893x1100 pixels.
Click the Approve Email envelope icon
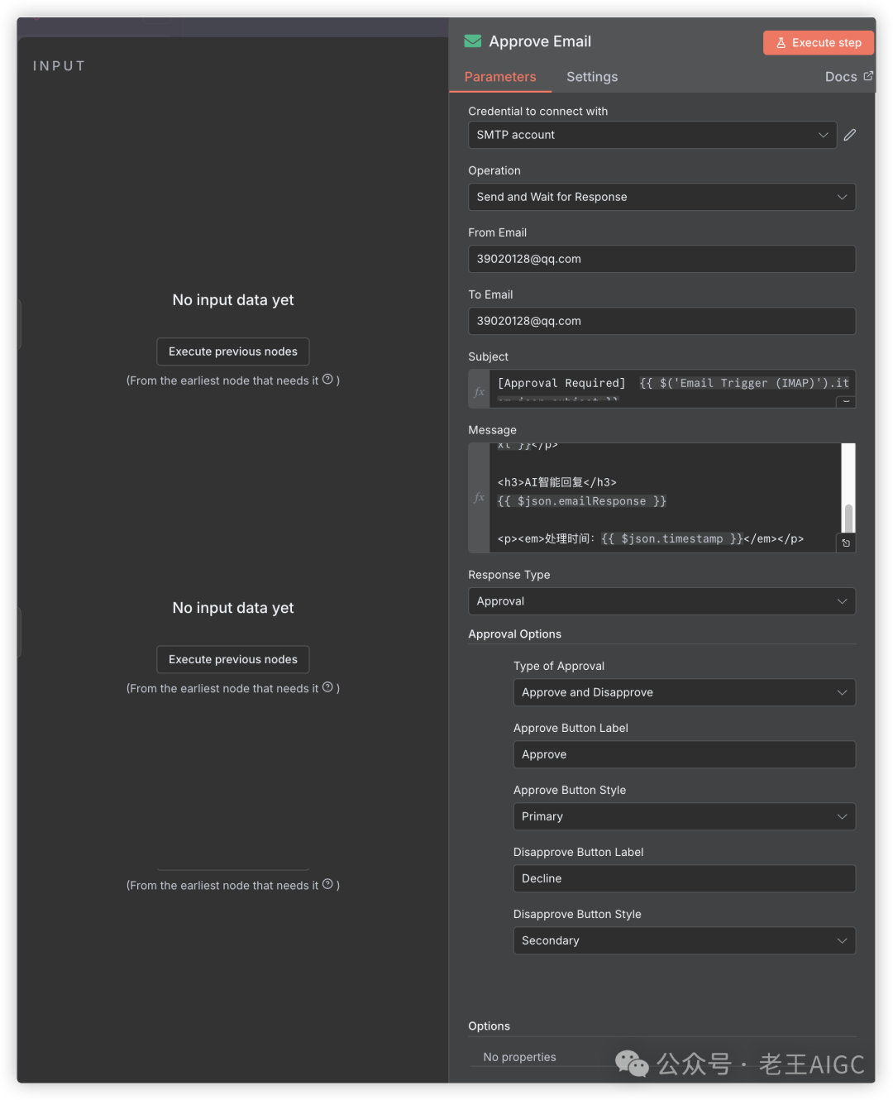click(x=473, y=41)
